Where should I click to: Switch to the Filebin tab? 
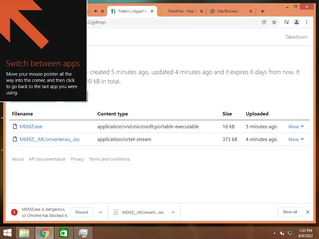132,11
